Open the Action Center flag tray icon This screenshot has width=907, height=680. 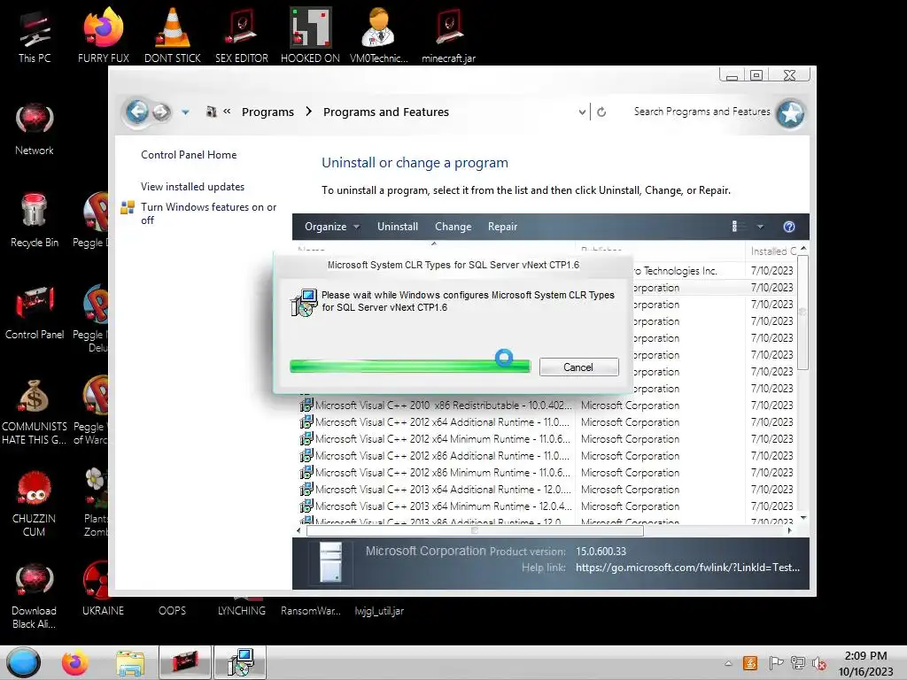pos(776,662)
